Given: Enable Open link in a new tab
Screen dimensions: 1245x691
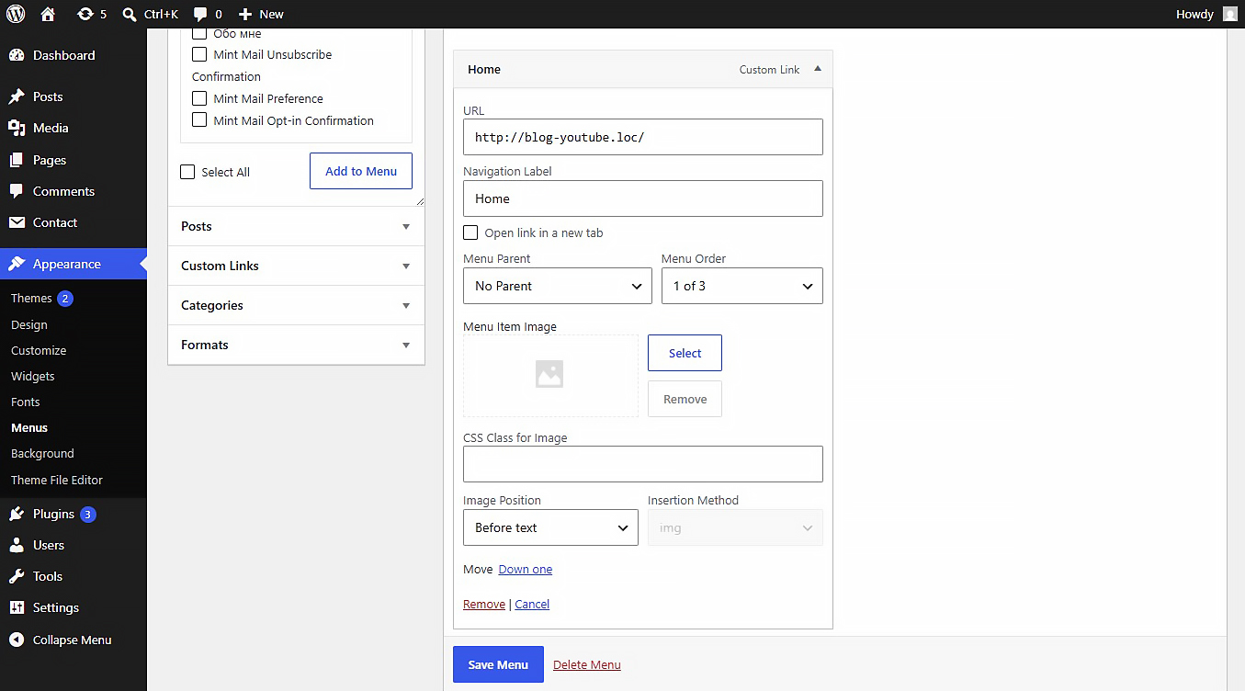Looking at the screenshot, I should coord(470,232).
